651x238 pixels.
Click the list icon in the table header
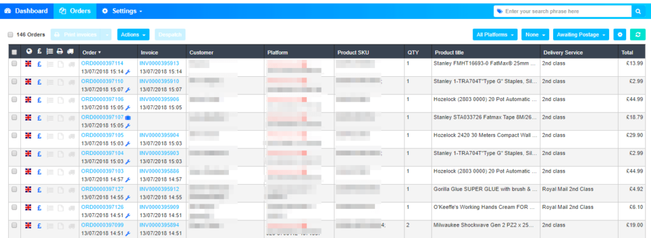50,52
